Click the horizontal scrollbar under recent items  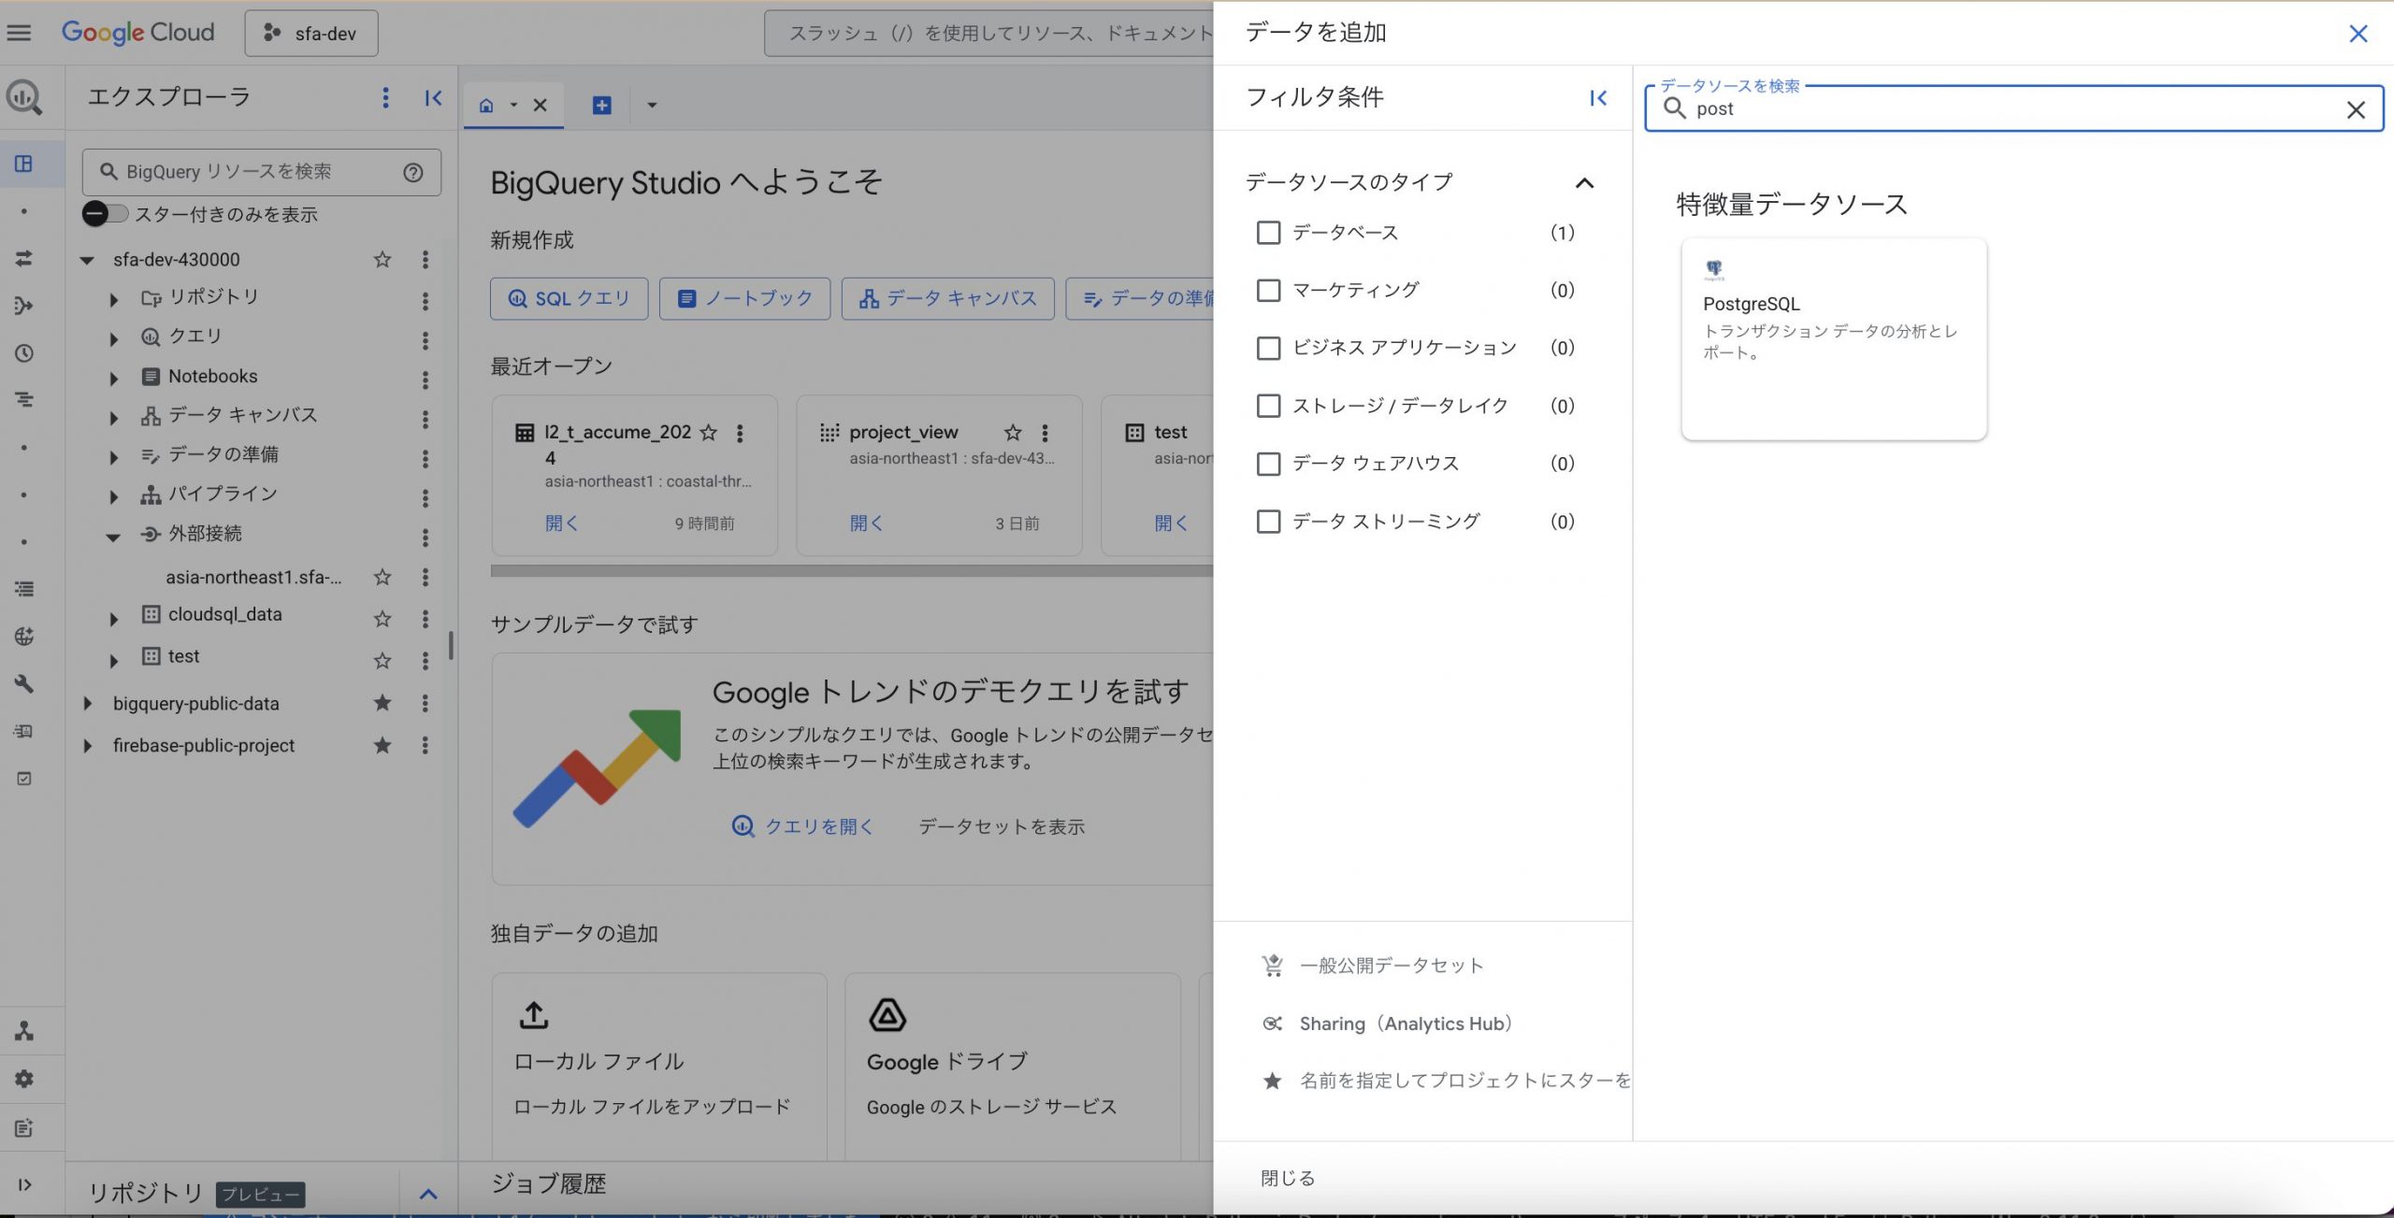click(x=851, y=570)
